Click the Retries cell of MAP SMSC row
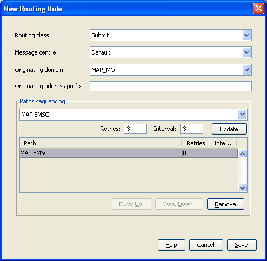The image size is (267, 261). click(196, 153)
